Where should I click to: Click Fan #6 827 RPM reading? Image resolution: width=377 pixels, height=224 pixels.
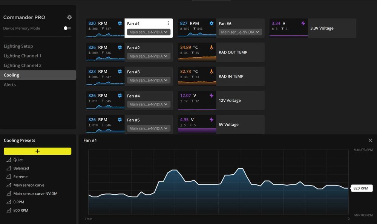click(190, 23)
